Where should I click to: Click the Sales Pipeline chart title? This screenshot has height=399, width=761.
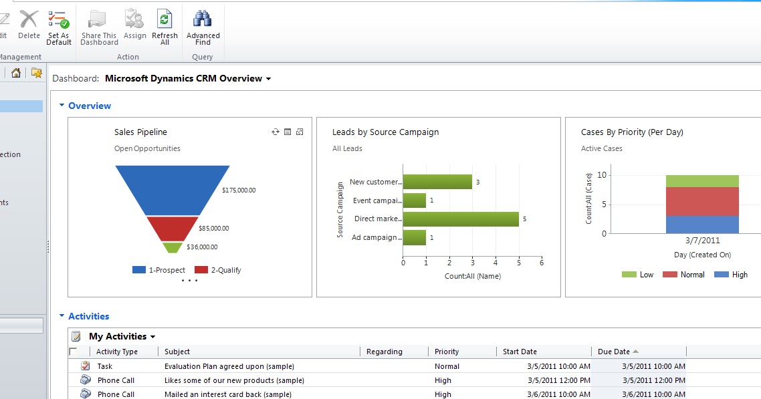point(140,132)
